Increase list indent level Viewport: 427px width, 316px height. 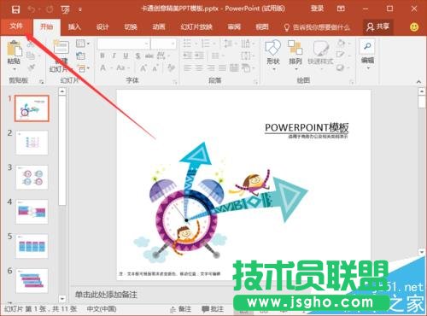[x=199, y=56]
